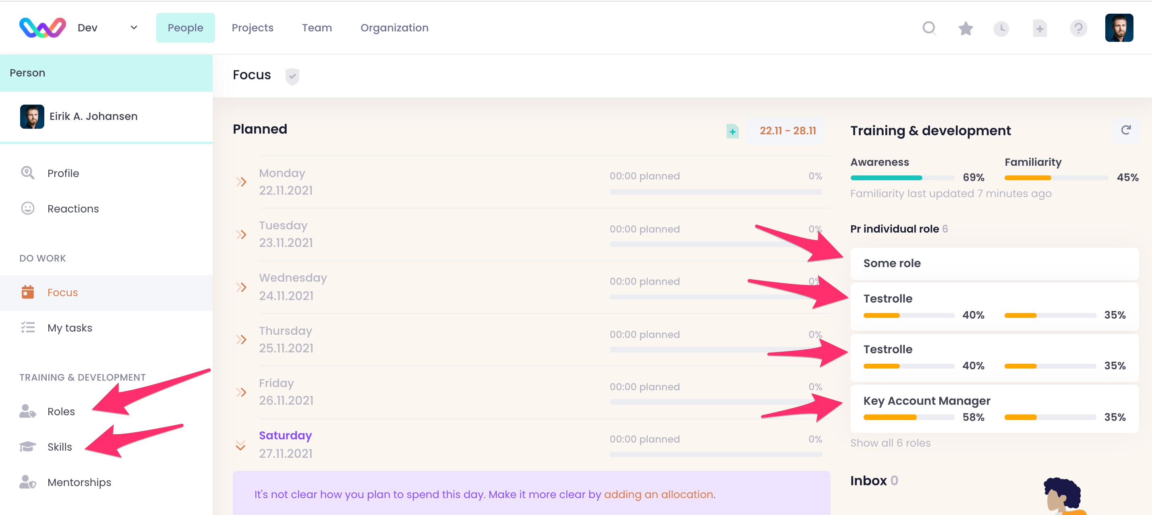Collapse the Saturday 27.11.2021 row

pyautogui.click(x=240, y=445)
